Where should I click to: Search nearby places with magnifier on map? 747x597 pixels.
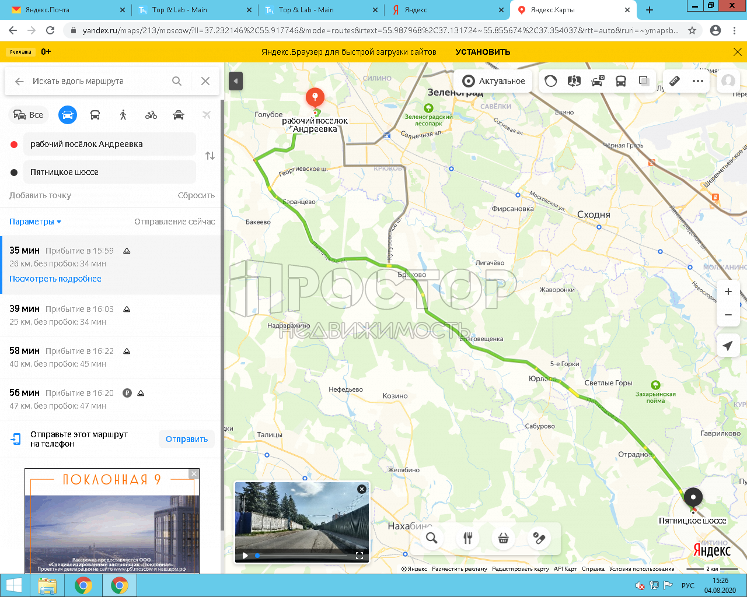(432, 538)
